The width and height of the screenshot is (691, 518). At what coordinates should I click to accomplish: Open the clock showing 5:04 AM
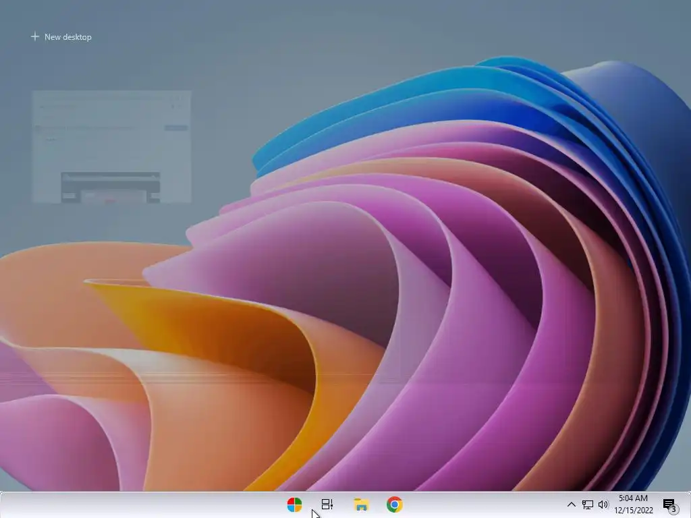(633, 505)
